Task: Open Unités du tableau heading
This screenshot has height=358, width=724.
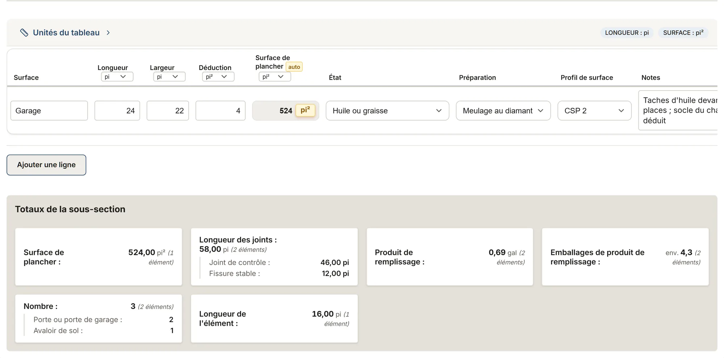Action: tap(66, 33)
